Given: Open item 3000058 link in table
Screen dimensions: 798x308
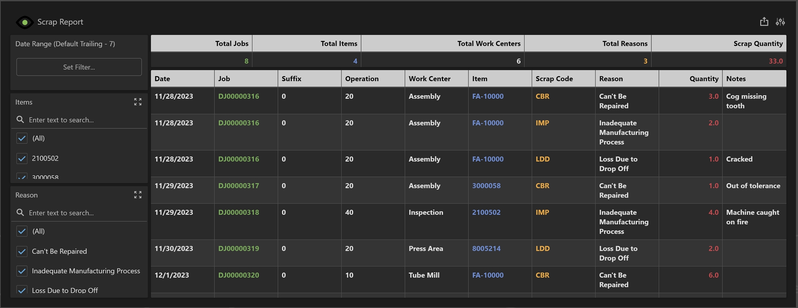Looking at the screenshot, I should click(x=486, y=186).
